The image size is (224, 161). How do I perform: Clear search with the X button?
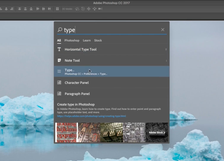coord(163,30)
